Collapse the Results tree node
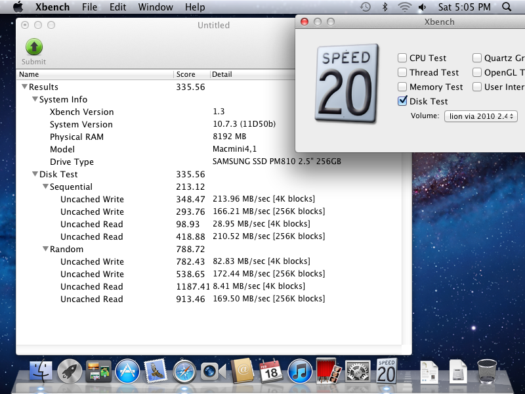The width and height of the screenshot is (525, 394). [x=24, y=87]
